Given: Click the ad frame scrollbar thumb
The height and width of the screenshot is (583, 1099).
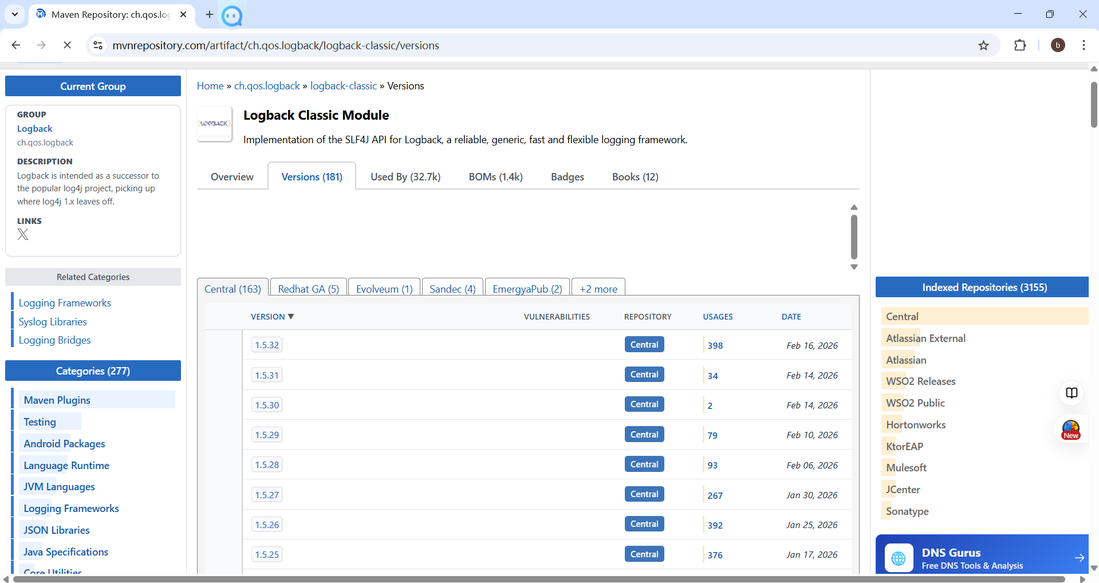Looking at the screenshot, I should [854, 237].
